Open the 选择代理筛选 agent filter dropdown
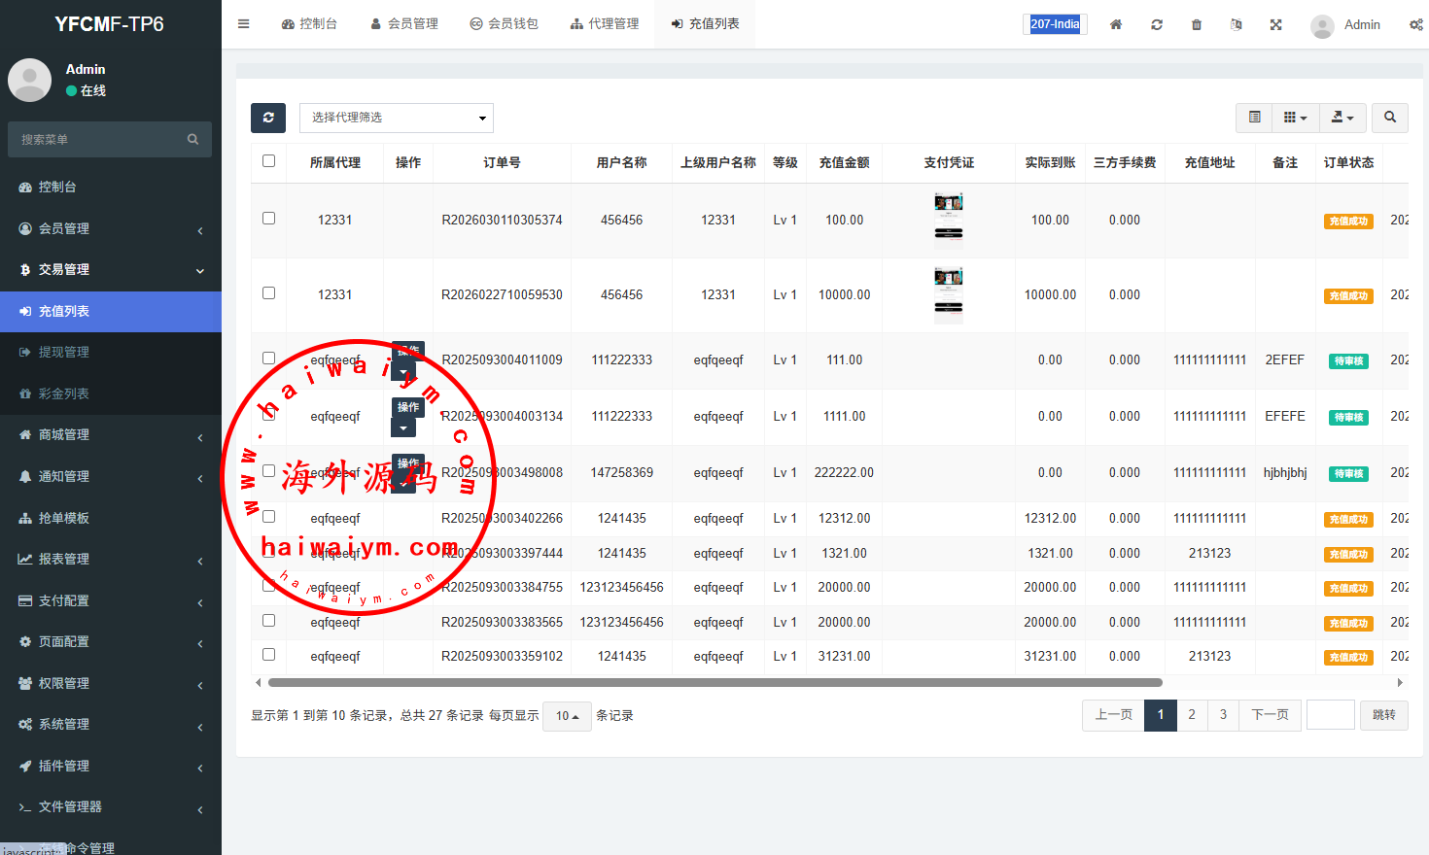This screenshot has height=855, width=1429. (397, 118)
